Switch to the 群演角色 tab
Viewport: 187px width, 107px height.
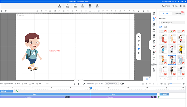pyautogui.click(x=178, y=14)
